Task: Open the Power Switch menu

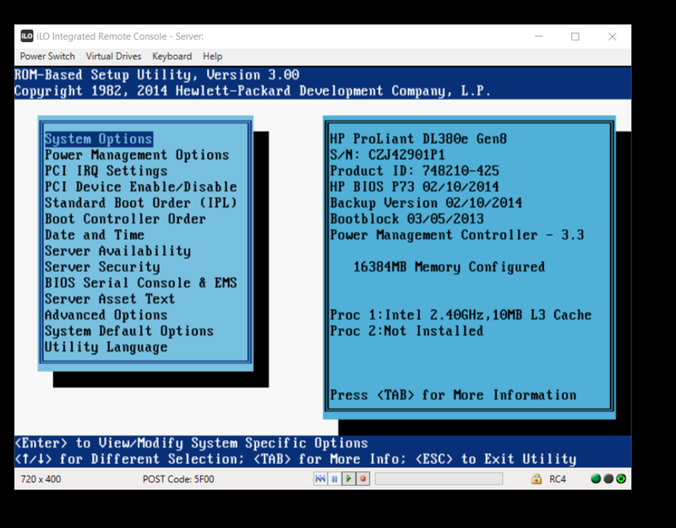Action: [x=46, y=57]
